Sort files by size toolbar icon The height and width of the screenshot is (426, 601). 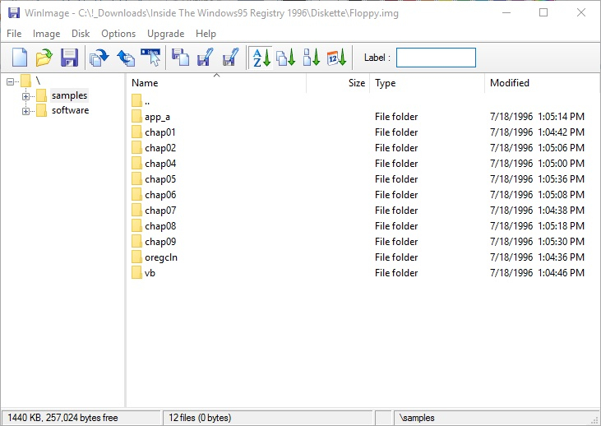click(312, 58)
